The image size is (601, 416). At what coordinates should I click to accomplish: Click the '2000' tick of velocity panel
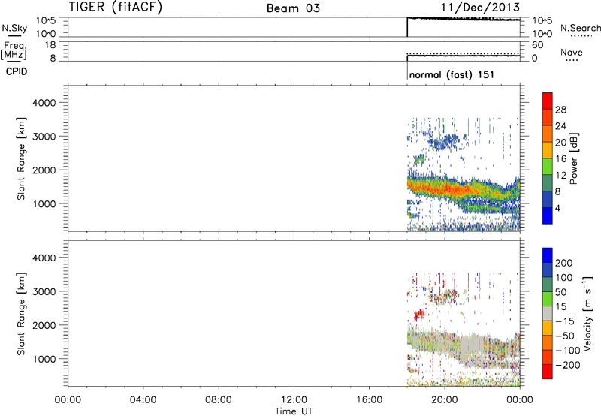(x=44, y=325)
